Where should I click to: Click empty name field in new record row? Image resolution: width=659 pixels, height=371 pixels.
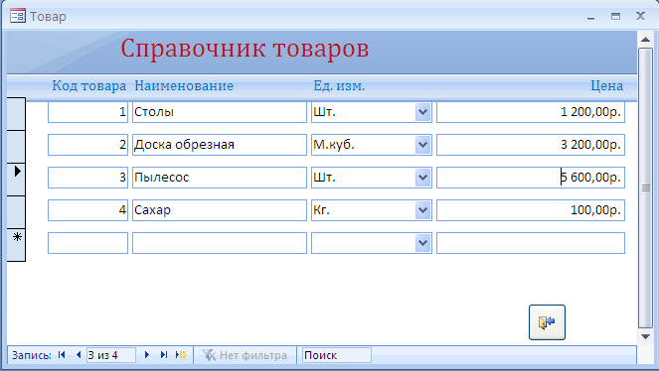(220, 243)
